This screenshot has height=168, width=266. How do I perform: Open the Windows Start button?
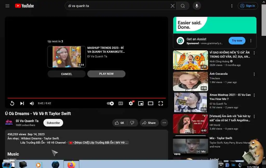click(x=7, y=164)
